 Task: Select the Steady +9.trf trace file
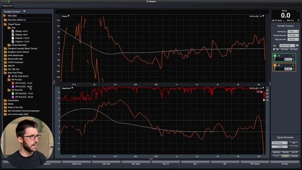tap(21, 34)
